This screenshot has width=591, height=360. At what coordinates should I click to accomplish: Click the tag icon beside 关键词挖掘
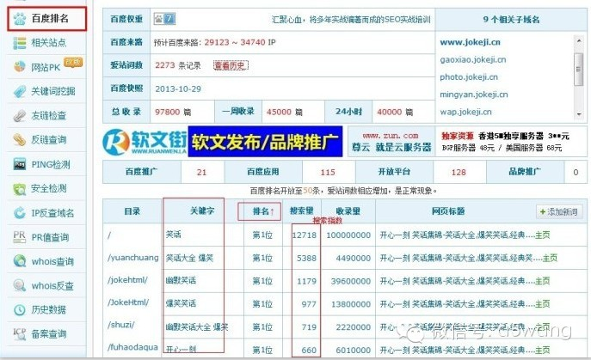[x=20, y=92]
